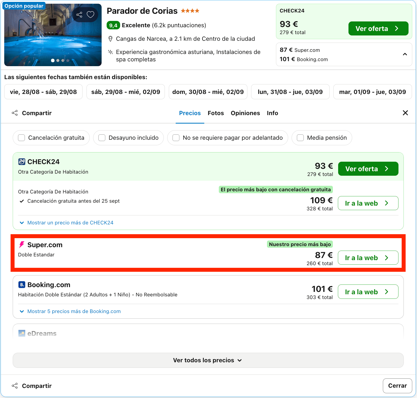Enable Media pensión filter
Viewport: 417px width, 398px height.
point(300,138)
